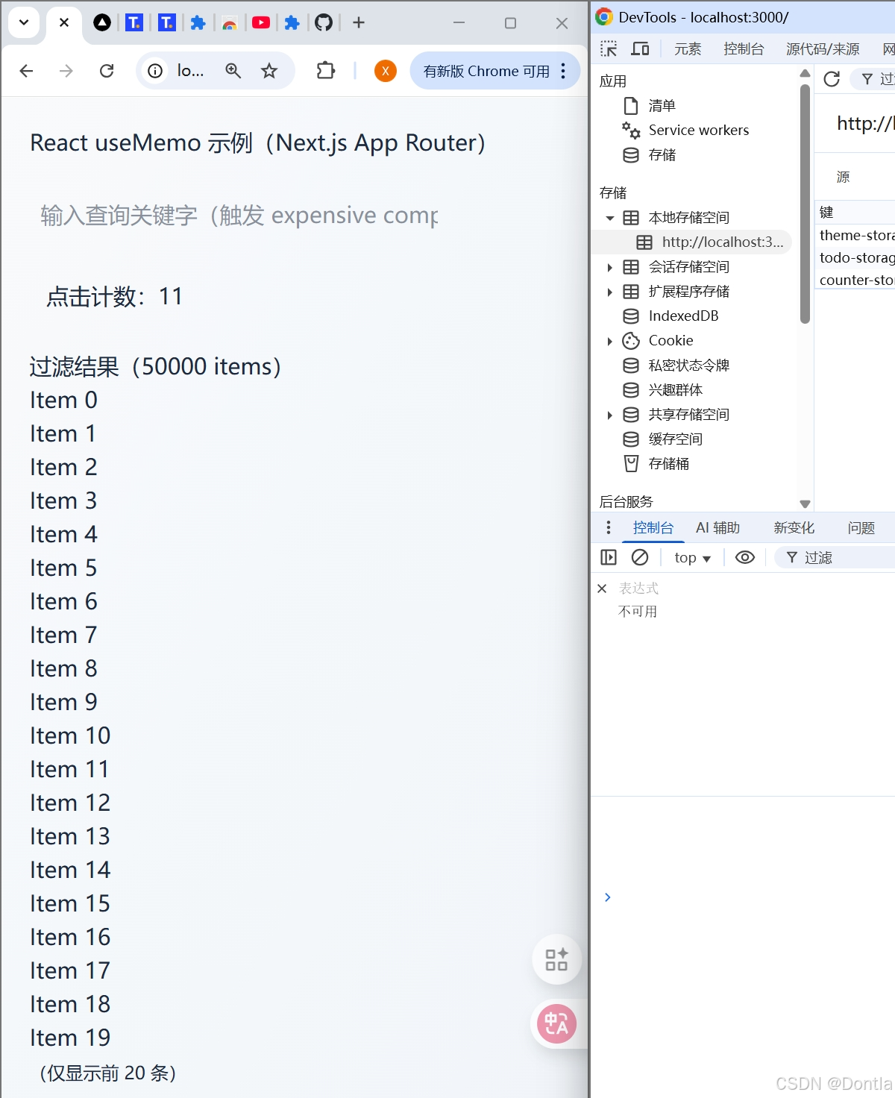895x1098 pixels.
Task: Expand the 会话存储空间 node
Action: tap(610, 267)
